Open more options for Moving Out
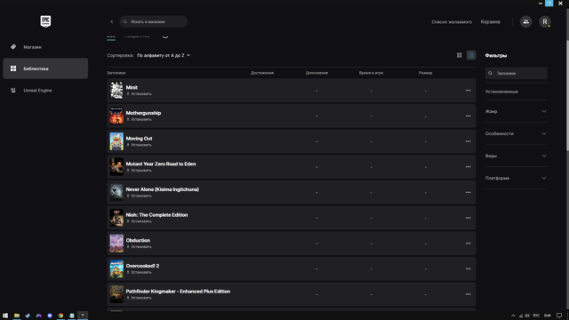 469,141
